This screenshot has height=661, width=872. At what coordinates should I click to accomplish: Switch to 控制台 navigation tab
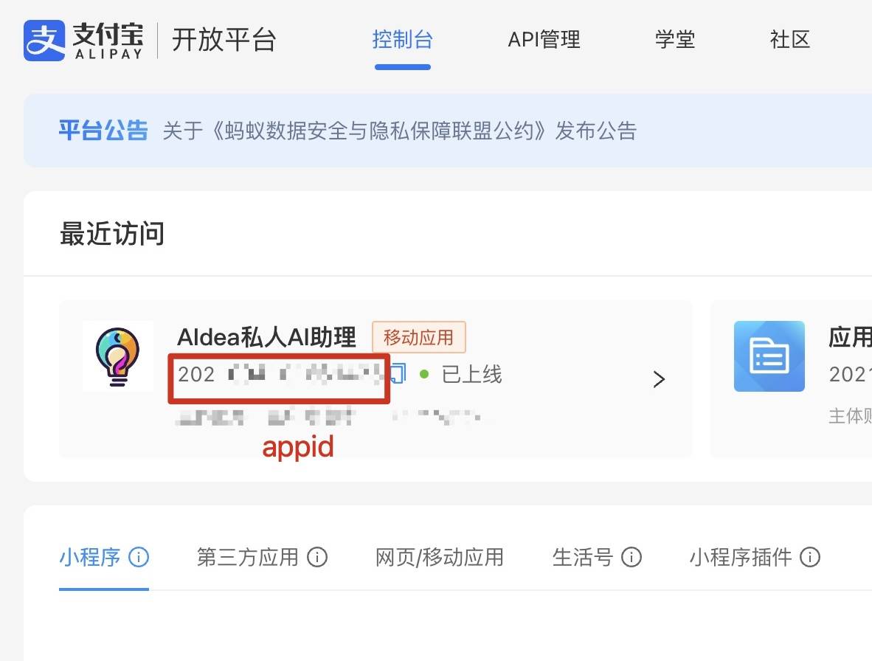pyautogui.click(x=403, y=40)
